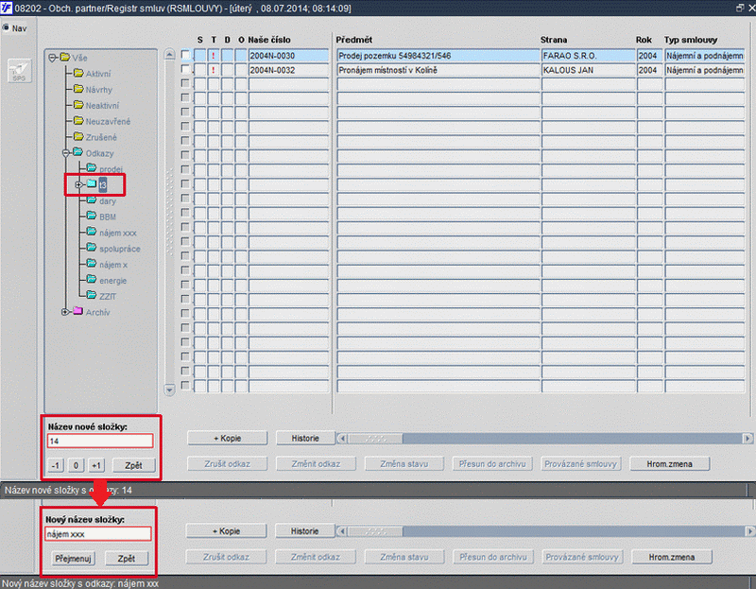Open the Vše root folder
This screenshot has height=589, width=756.
point(74,58)
